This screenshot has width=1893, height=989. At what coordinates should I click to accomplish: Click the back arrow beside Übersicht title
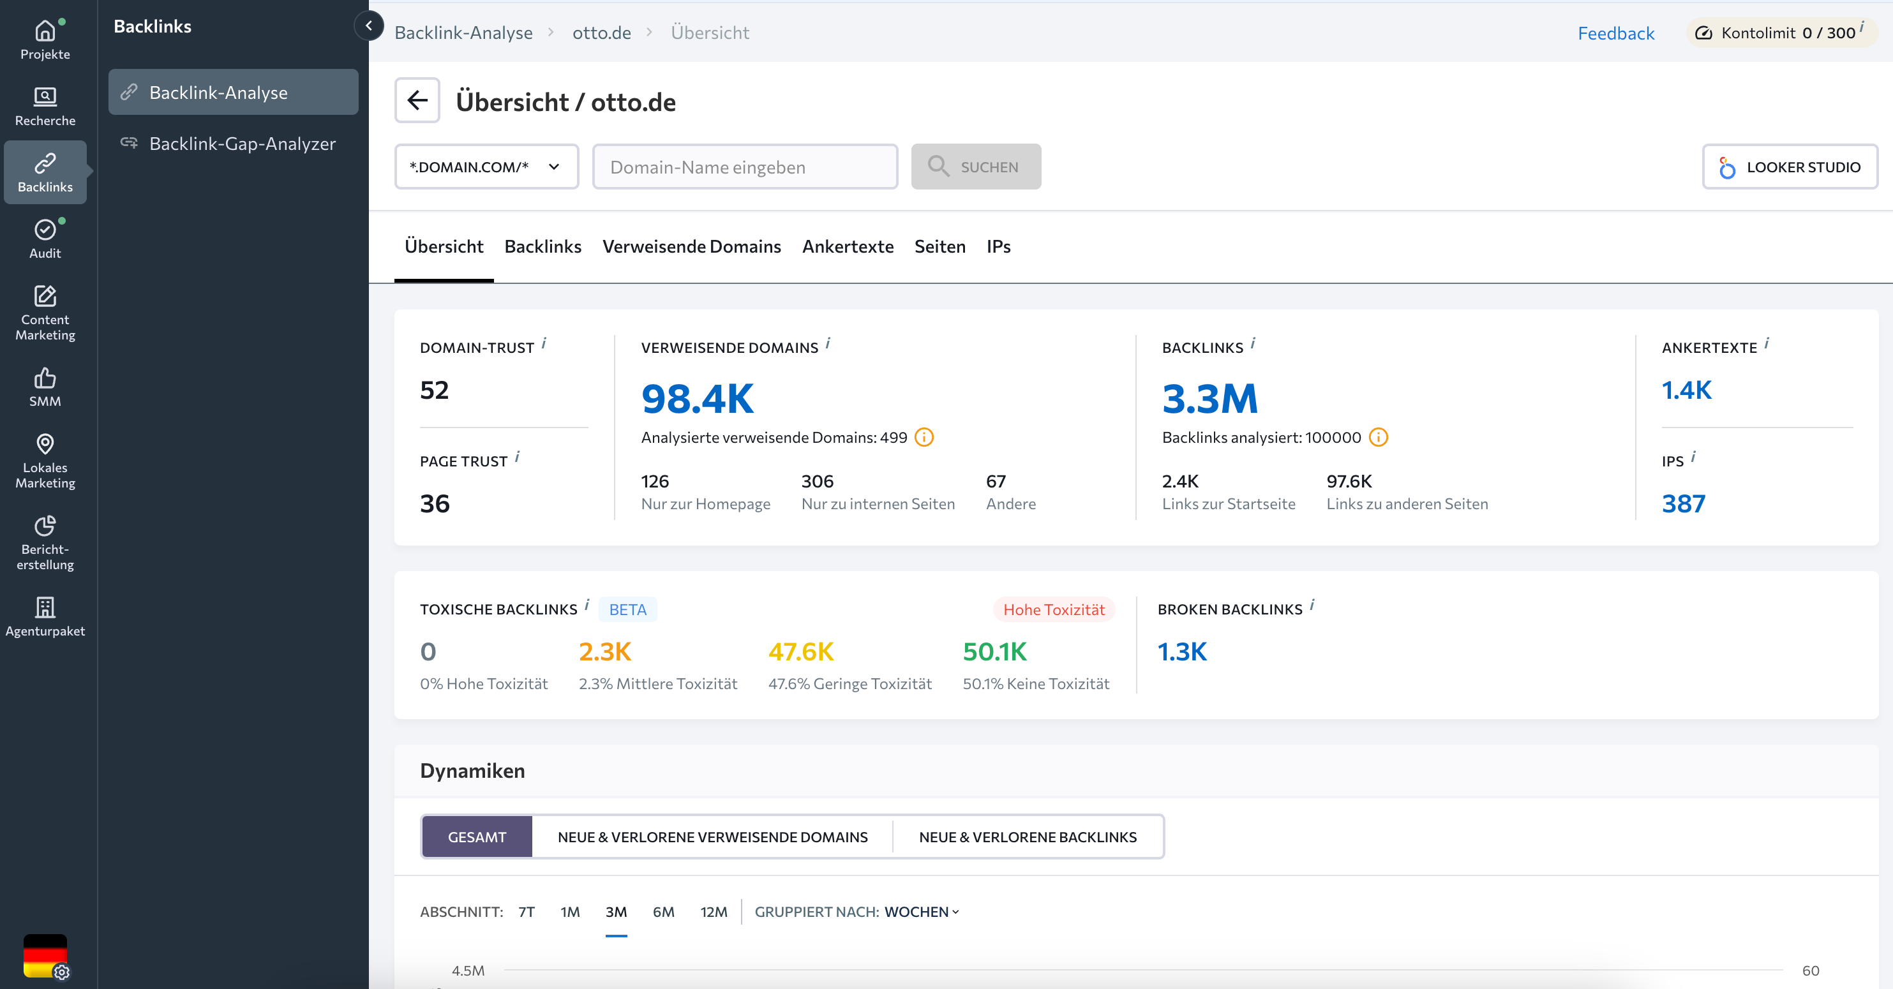click(x=417, y=100)
